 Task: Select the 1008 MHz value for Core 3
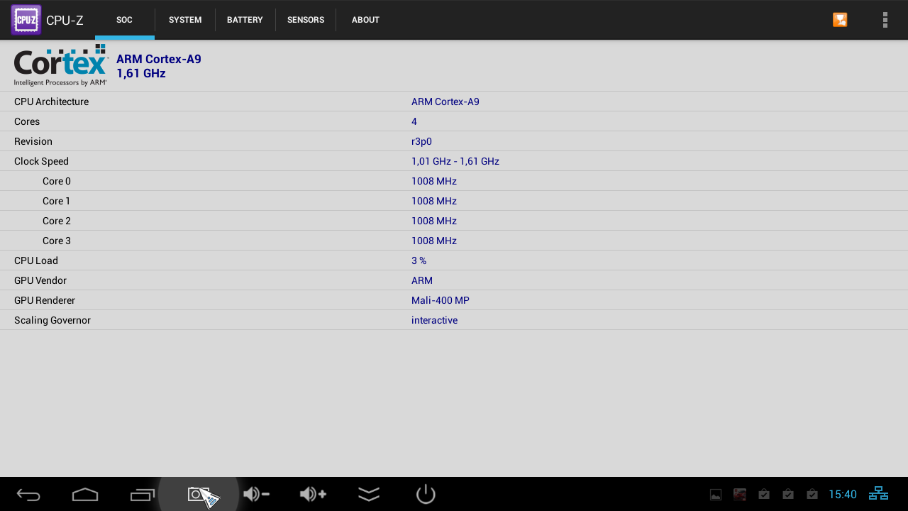434,241
